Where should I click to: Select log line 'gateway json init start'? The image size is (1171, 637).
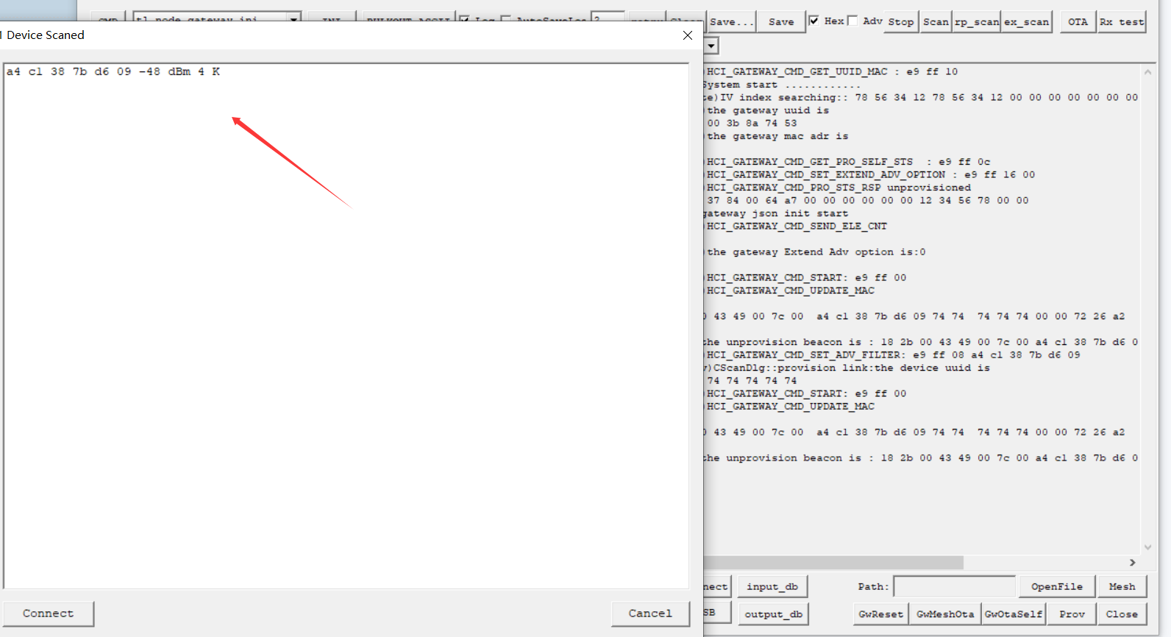[776, 213]
